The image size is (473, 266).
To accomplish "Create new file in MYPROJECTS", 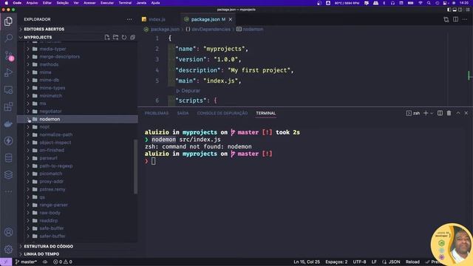I will (107, 38).
